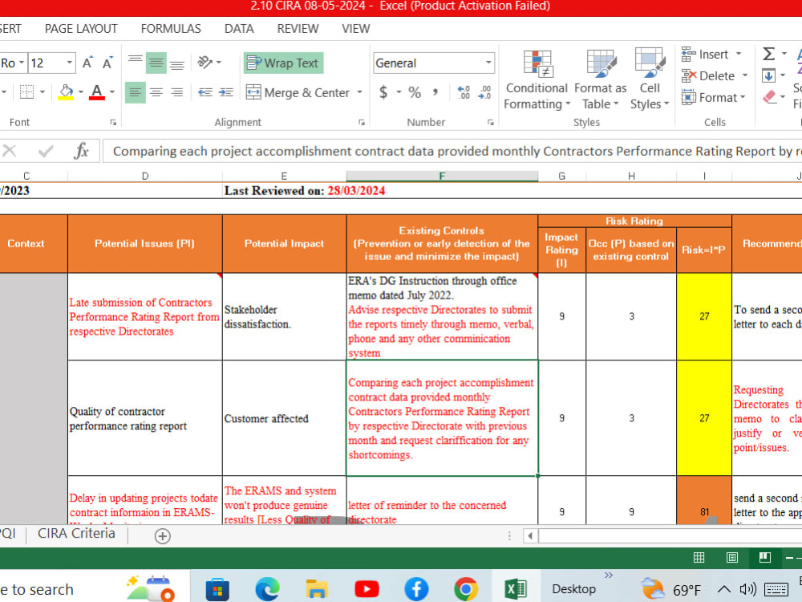Open the Font dialog launcher
The image size is (802, 602).
coord(113,122)
